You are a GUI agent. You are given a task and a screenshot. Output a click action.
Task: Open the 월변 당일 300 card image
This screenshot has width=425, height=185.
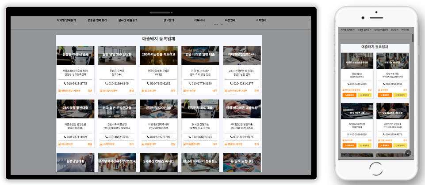[x=117, y=55]
